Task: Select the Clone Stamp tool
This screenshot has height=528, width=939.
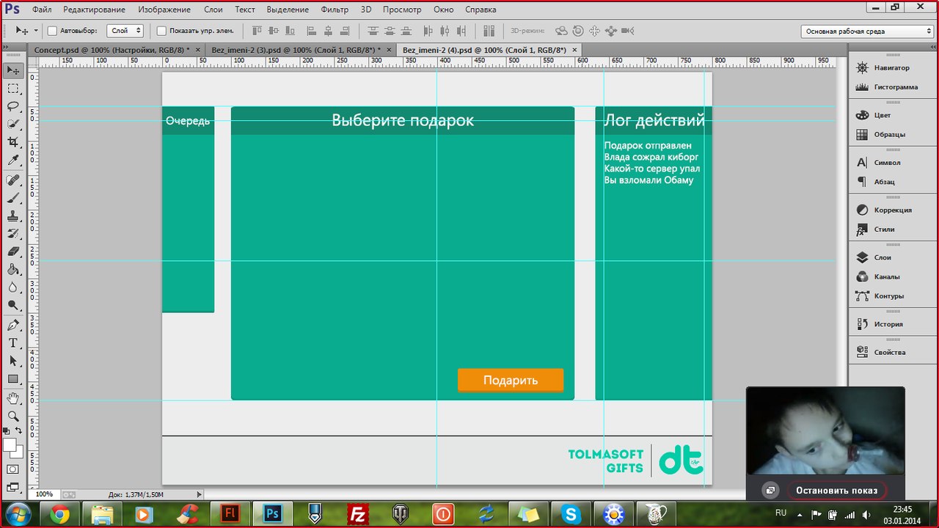Action: coord(13,216)
